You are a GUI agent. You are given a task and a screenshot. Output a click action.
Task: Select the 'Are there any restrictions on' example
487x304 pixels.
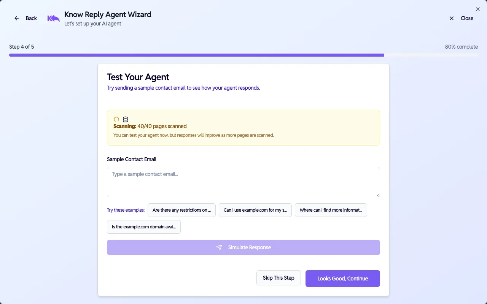[x=181, y=210]
